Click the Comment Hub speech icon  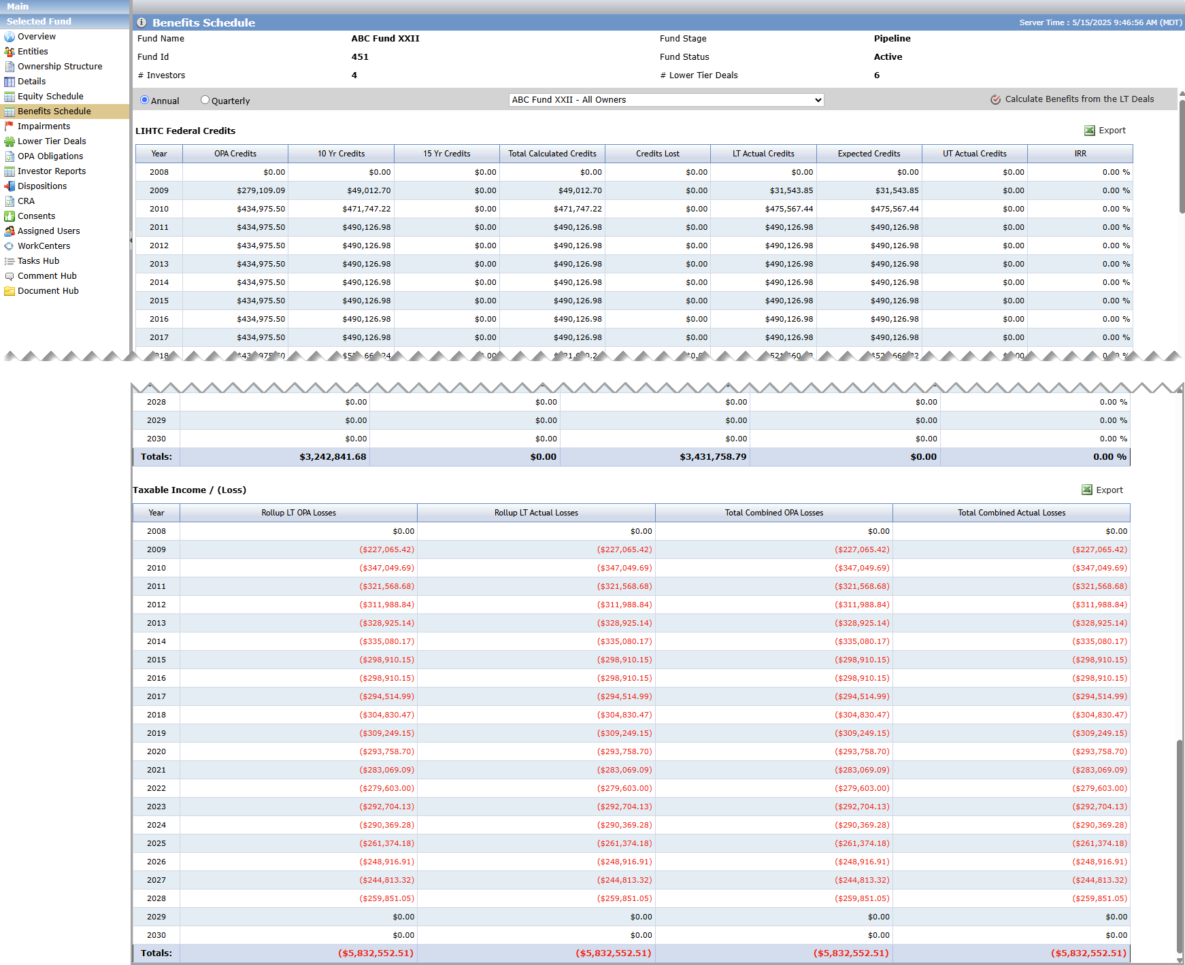(x=10, y=276)
